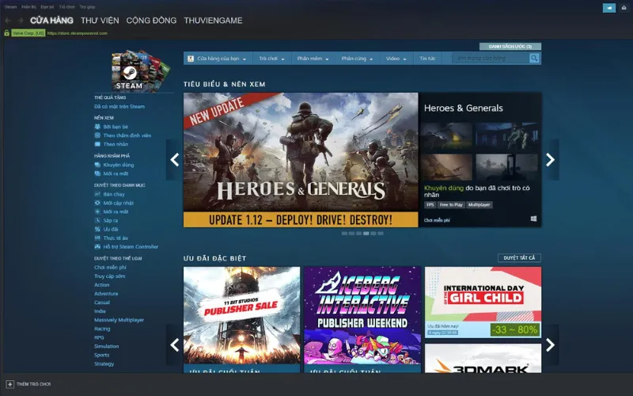Click the Khuyên dùng queue icon
The width and height of the screenshot is (633, 396).
click(x=97, y=165)
